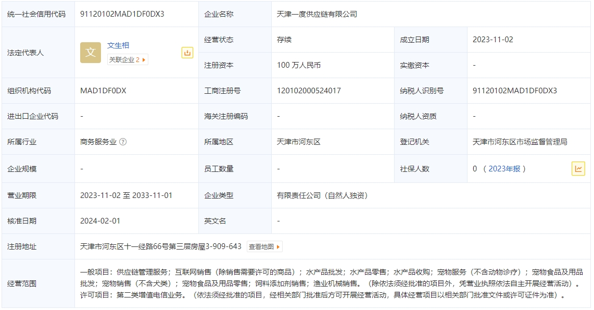Click taxpayer ID value in 纳税人识别号 row

[514, 91]
